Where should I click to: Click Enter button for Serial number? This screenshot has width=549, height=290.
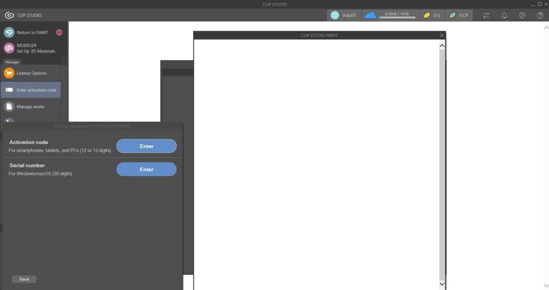click(x=146, y=169)
